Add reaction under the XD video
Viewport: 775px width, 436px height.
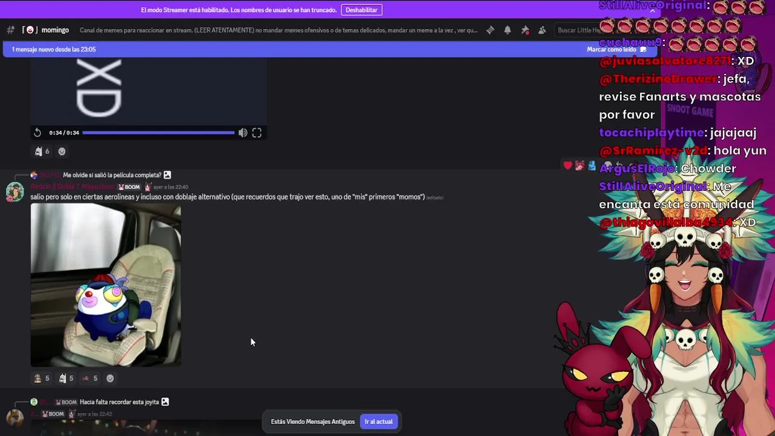coord(62,151)
